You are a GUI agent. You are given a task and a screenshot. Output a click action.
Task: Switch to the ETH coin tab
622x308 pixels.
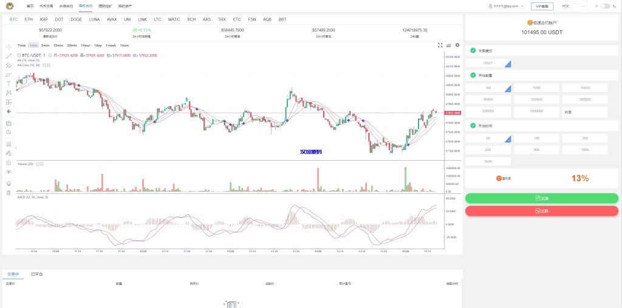[x=29, y=19]
